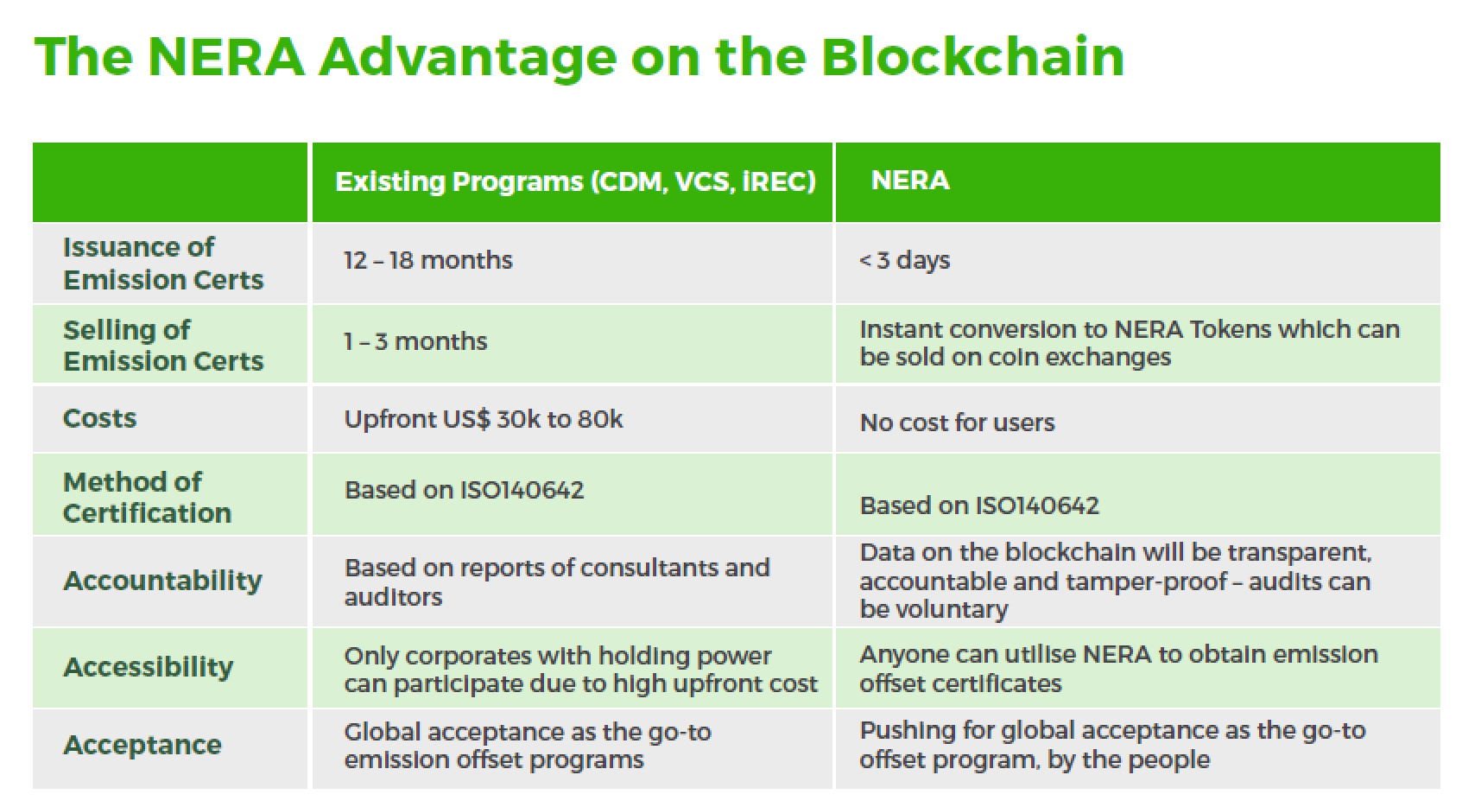
Task: Click the Acceptance row label
Action: tap(142, 745)
